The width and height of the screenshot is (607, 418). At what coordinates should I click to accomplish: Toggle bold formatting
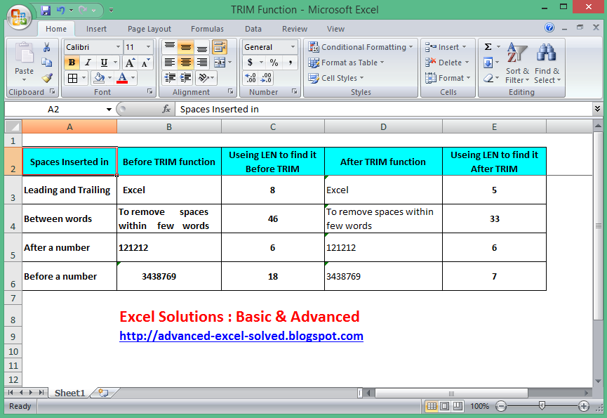(x=71, y=62)
